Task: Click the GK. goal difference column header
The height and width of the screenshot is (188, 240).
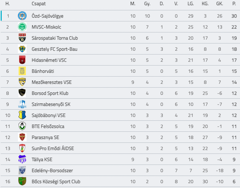Action: coord(220,3)
